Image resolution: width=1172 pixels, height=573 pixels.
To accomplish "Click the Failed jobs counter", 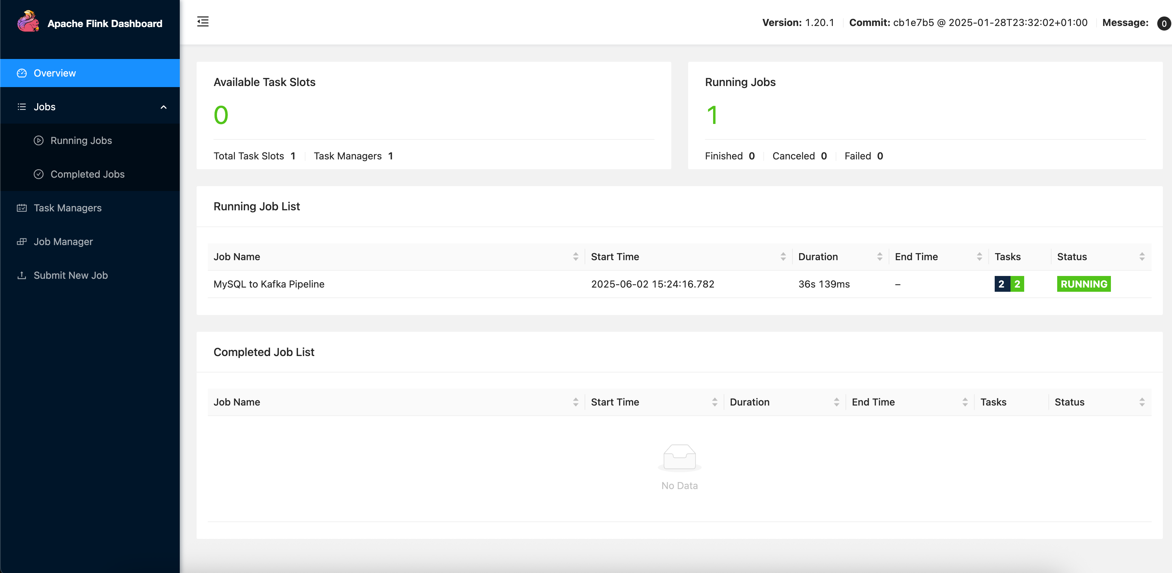I will click(863, 156).
